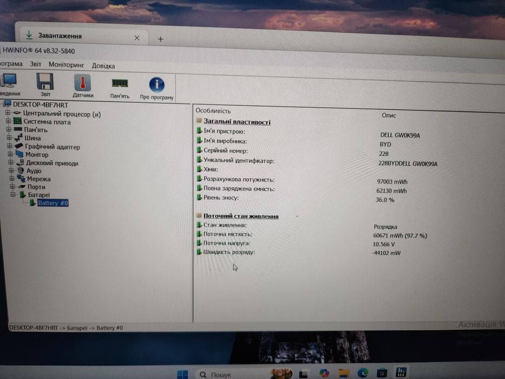Open Copilot from the taskbar
Image resolution: width=505 pixels, height=379 pixels.
click(324, 373)
